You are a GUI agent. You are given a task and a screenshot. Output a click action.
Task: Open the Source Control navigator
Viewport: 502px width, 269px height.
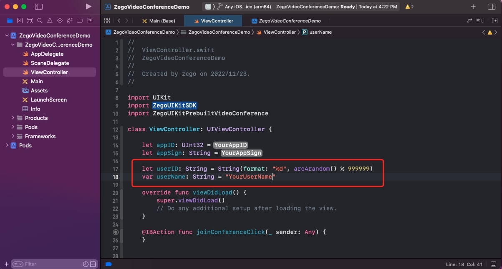(20, 20)
